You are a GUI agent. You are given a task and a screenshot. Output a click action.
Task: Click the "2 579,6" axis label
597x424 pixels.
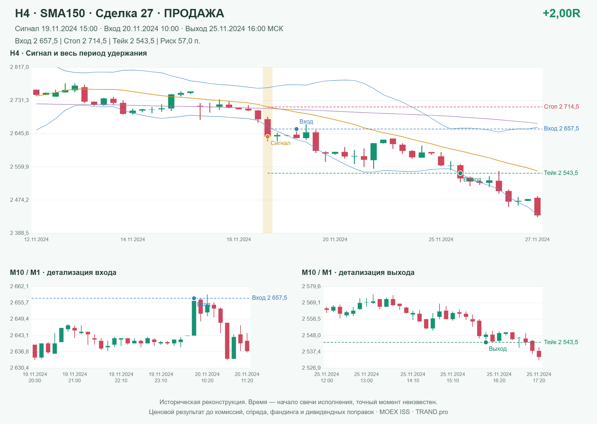point(311,287)
